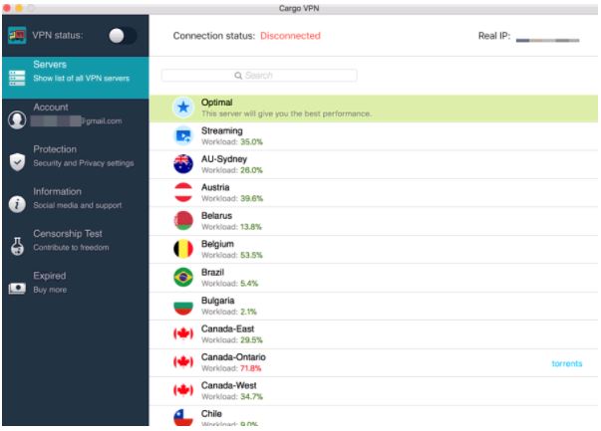Click 'Contribute to freedom' text
601x431 pixels.
pyautogui.click(x=71, y=248)
